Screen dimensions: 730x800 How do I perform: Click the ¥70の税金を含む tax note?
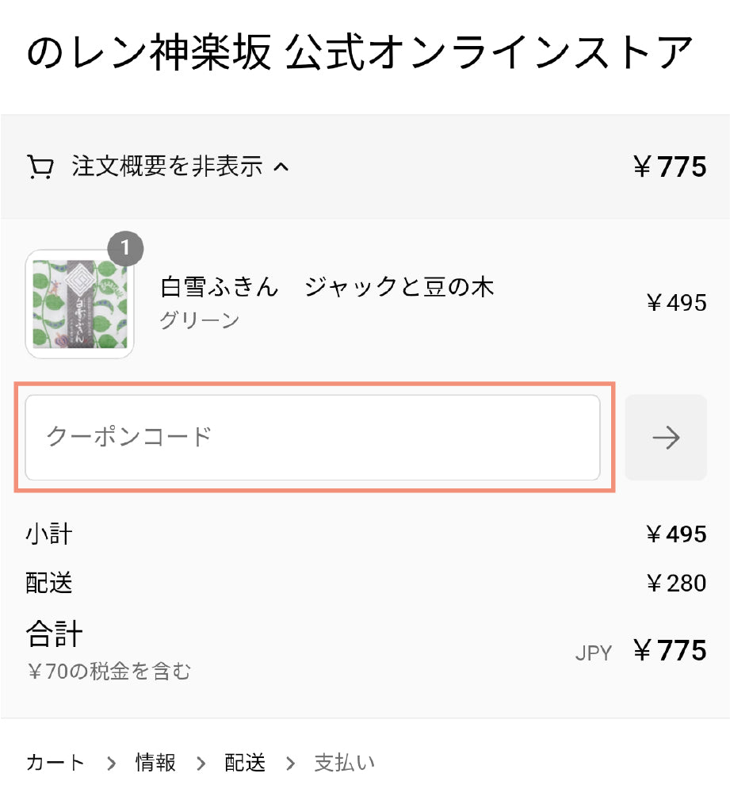(x=109, y=672)
